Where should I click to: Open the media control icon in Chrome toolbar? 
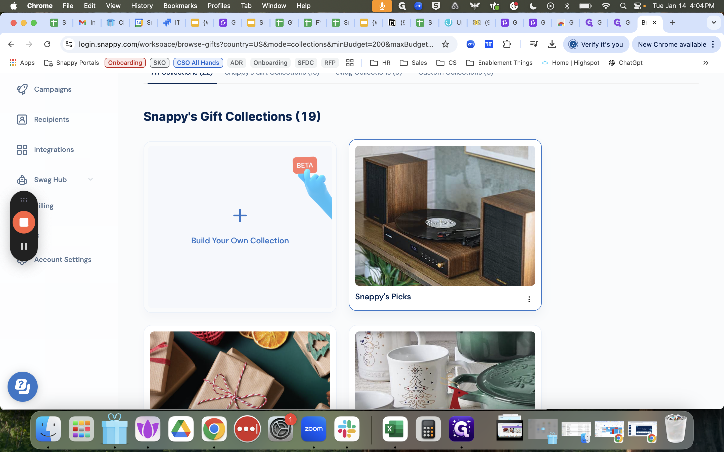[534, 44]
